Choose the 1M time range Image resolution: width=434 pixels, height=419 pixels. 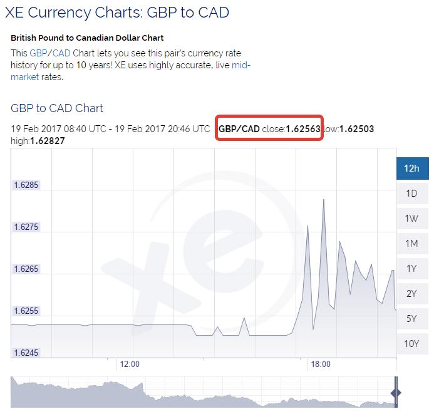(413, 243)
